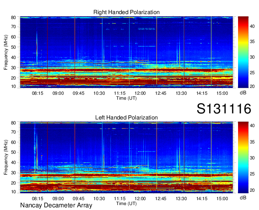Click the "Right Handed Polarization" plot title
This screenshot has width=259, height=210.
(x=126, y=12)
